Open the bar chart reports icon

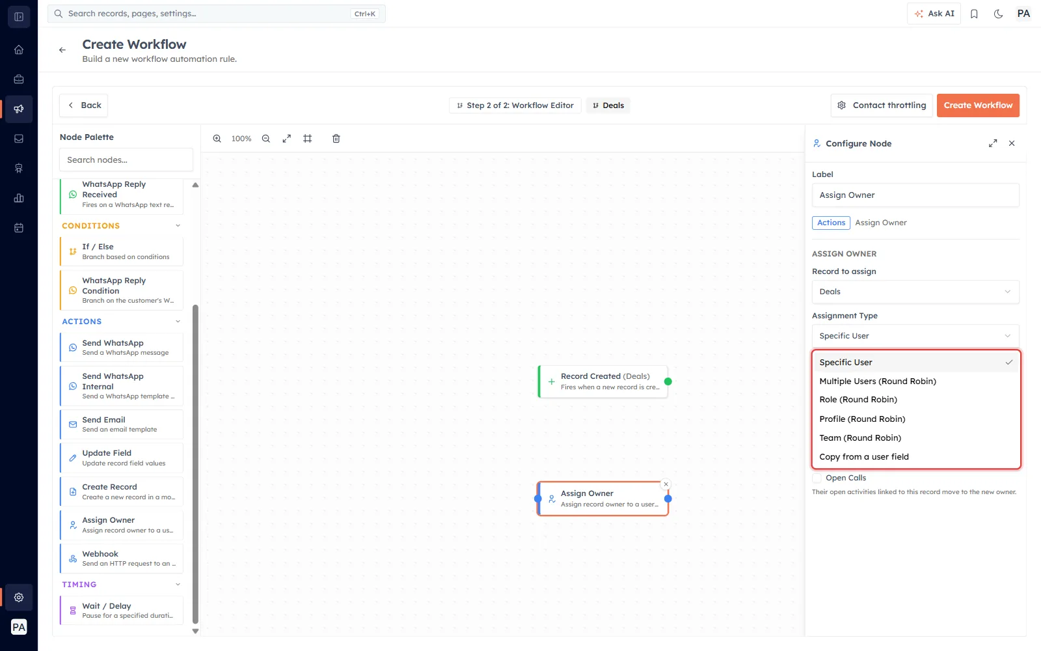[19, 198]
